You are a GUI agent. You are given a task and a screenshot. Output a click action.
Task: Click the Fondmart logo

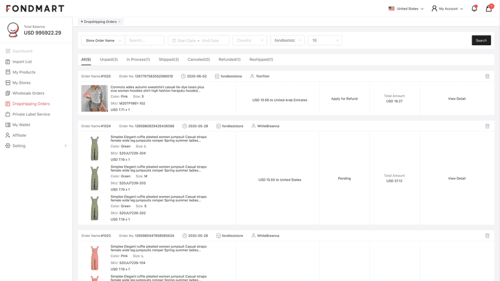click(x=35, y=8)
